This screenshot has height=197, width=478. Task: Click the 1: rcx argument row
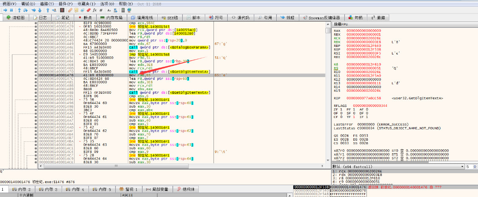tap(404, 171)
